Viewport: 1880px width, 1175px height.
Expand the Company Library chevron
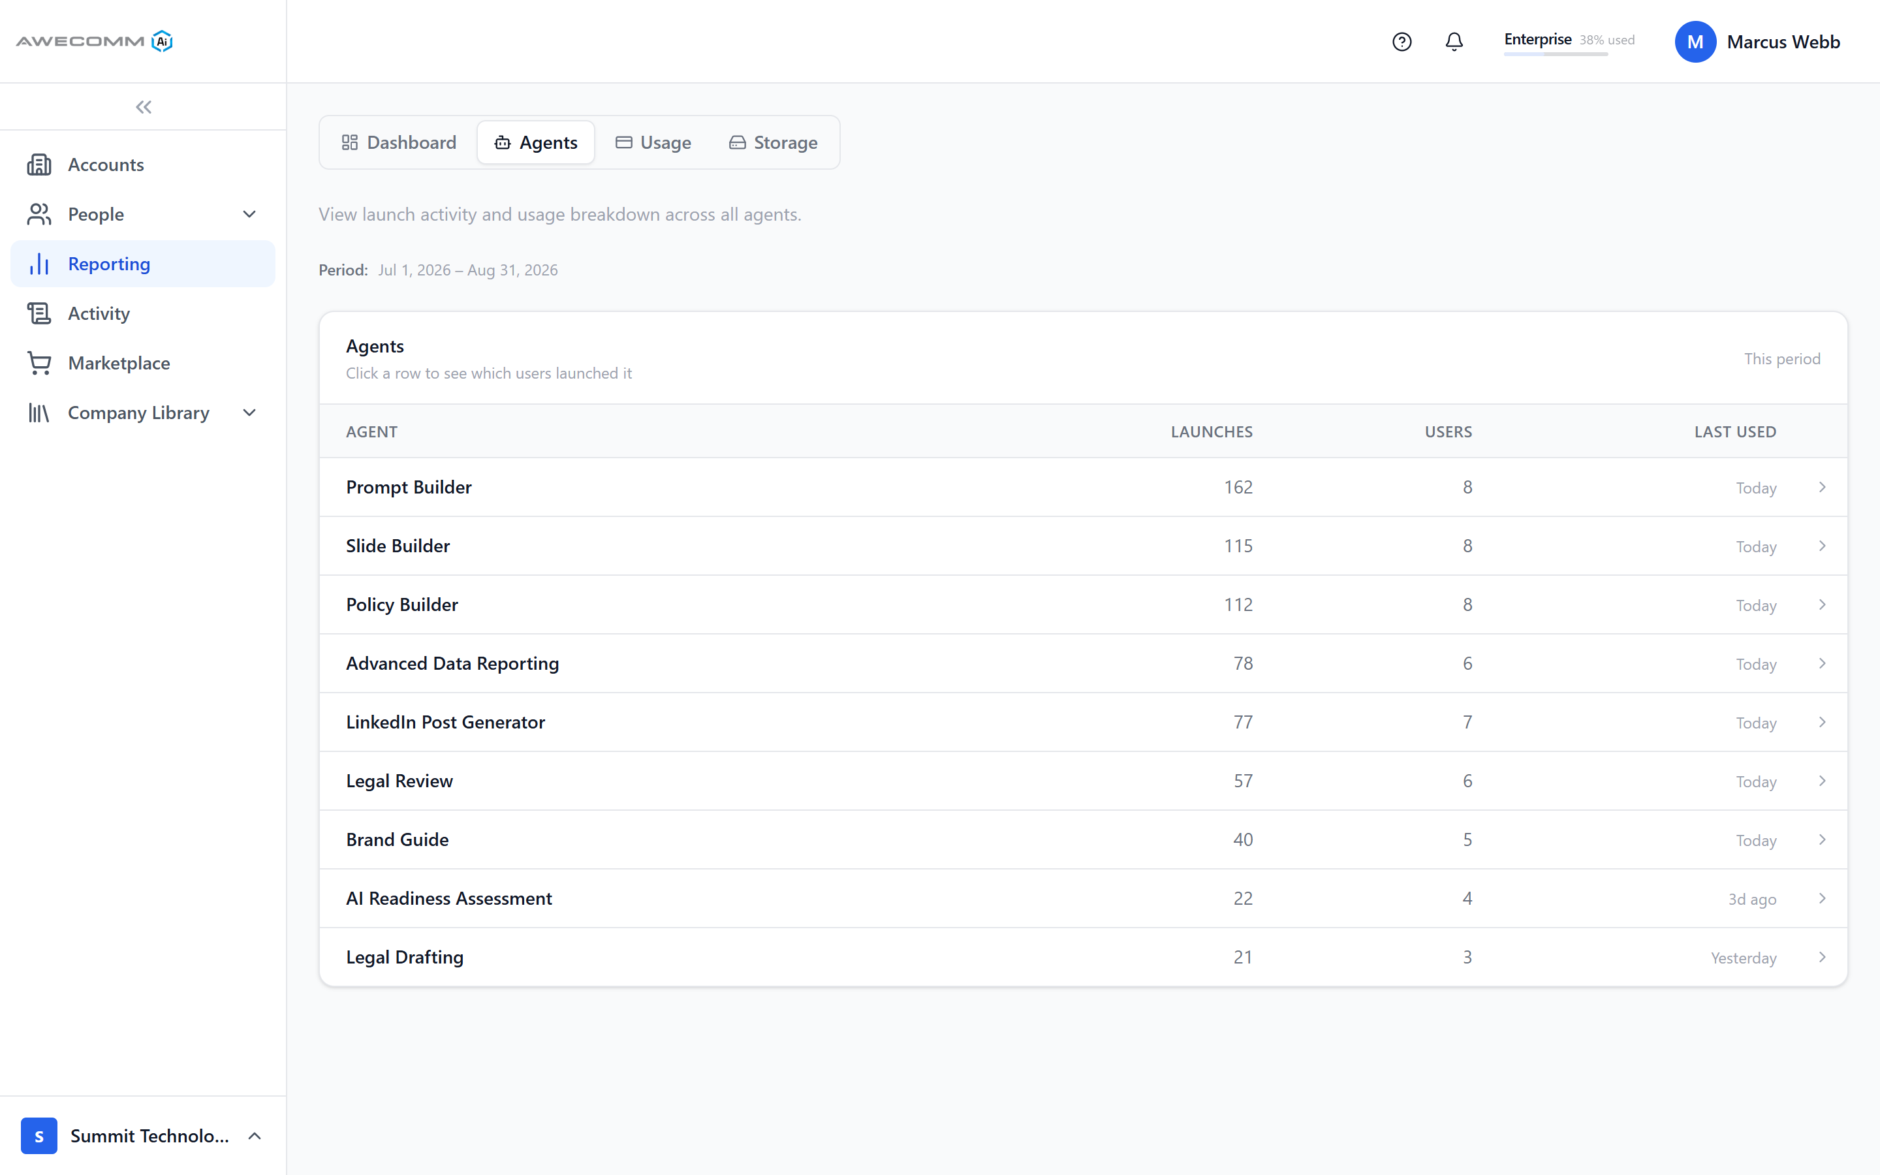pos(249,413)
